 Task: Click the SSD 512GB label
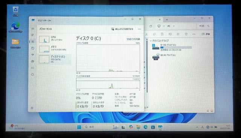coord(133,39)
